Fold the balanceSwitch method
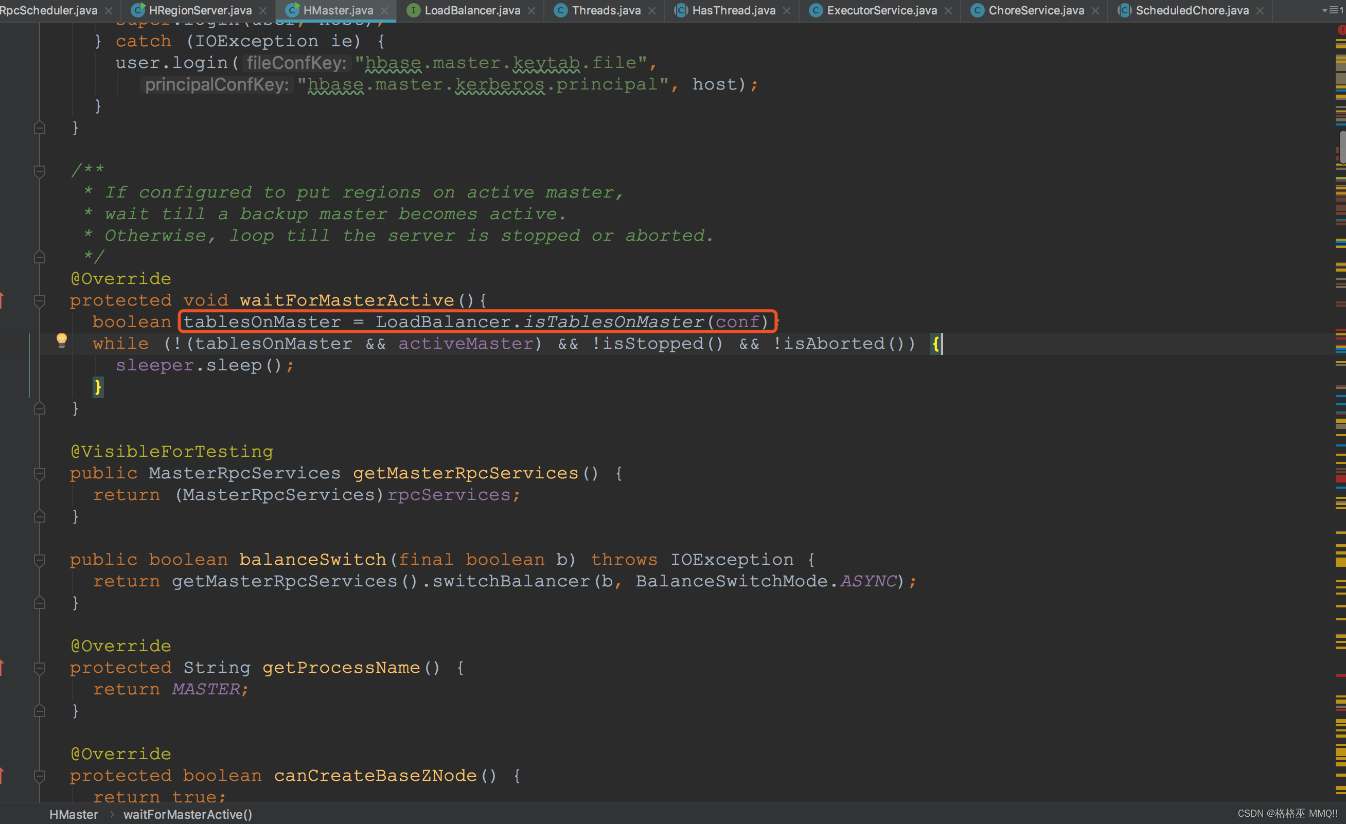The height and width of the screenshot is (824, 1346). (39, 560)
